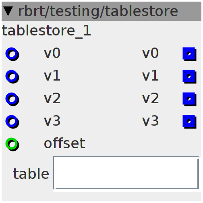Click the green offset inlet circle
The width and height of the screenshot is (203, 203).
point(12,144)
